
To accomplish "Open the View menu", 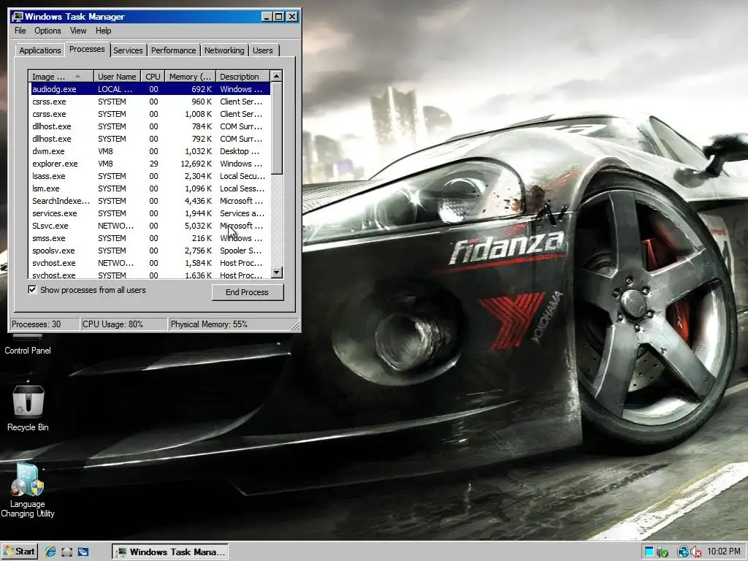I will (78, 31).
